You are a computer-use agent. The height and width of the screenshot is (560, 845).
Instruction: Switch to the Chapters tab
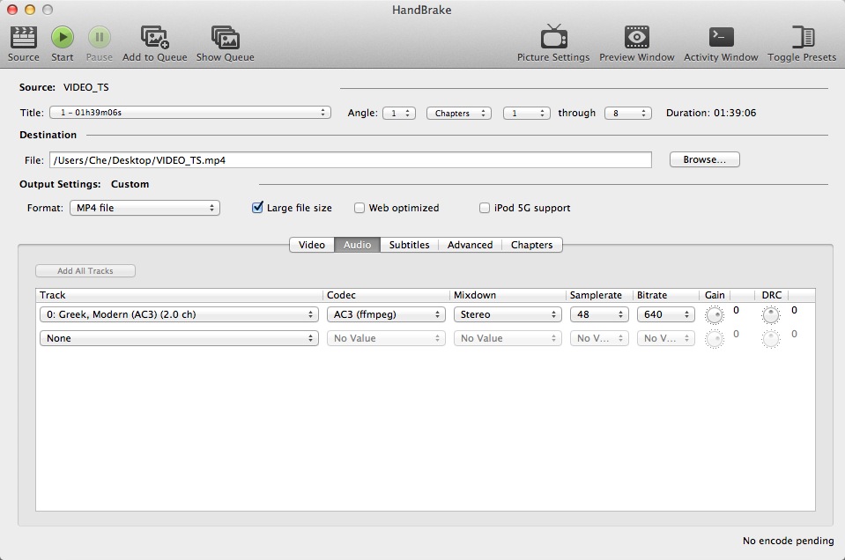532,245
